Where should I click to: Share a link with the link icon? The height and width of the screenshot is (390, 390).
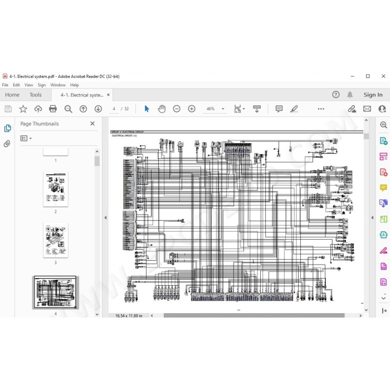352,109
